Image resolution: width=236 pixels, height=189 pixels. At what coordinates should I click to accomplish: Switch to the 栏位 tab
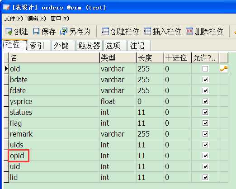tap(15, 45)
